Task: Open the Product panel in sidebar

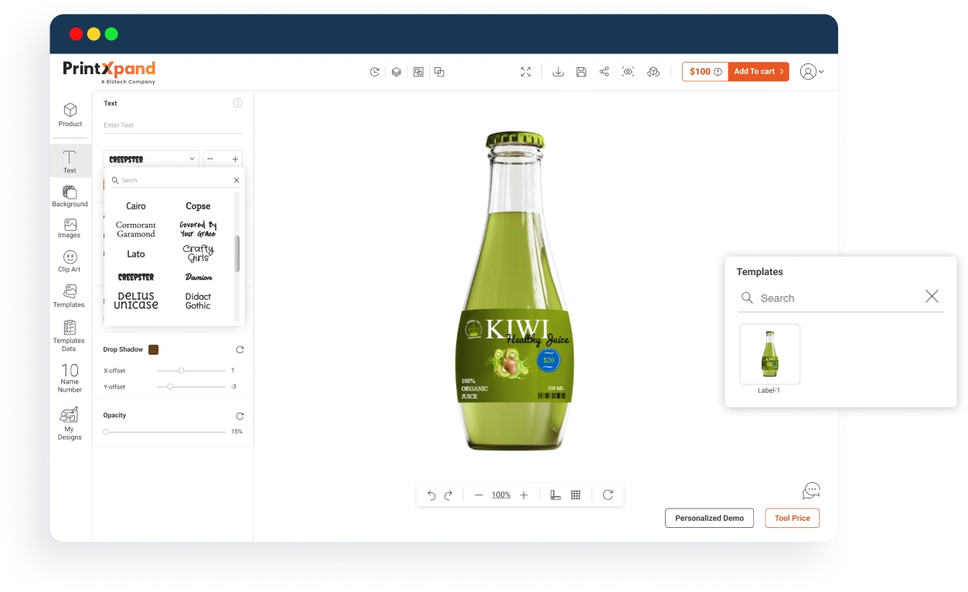Action: [x=70, y=114]
